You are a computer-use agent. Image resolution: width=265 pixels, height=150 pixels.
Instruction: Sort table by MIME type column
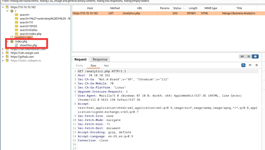pos(211,8)
